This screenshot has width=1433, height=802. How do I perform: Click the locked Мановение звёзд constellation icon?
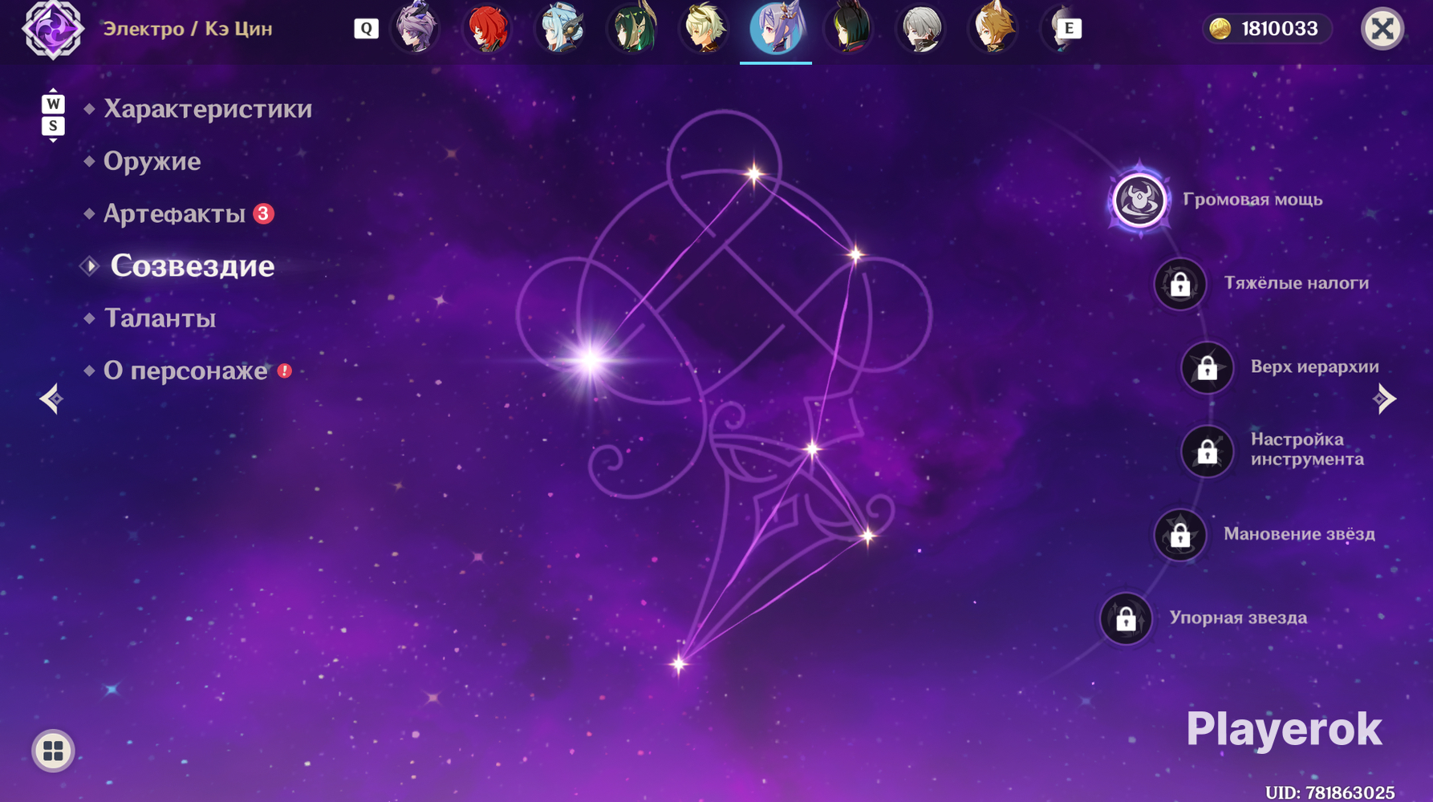pyautogui.click(x=1179, y=535)
